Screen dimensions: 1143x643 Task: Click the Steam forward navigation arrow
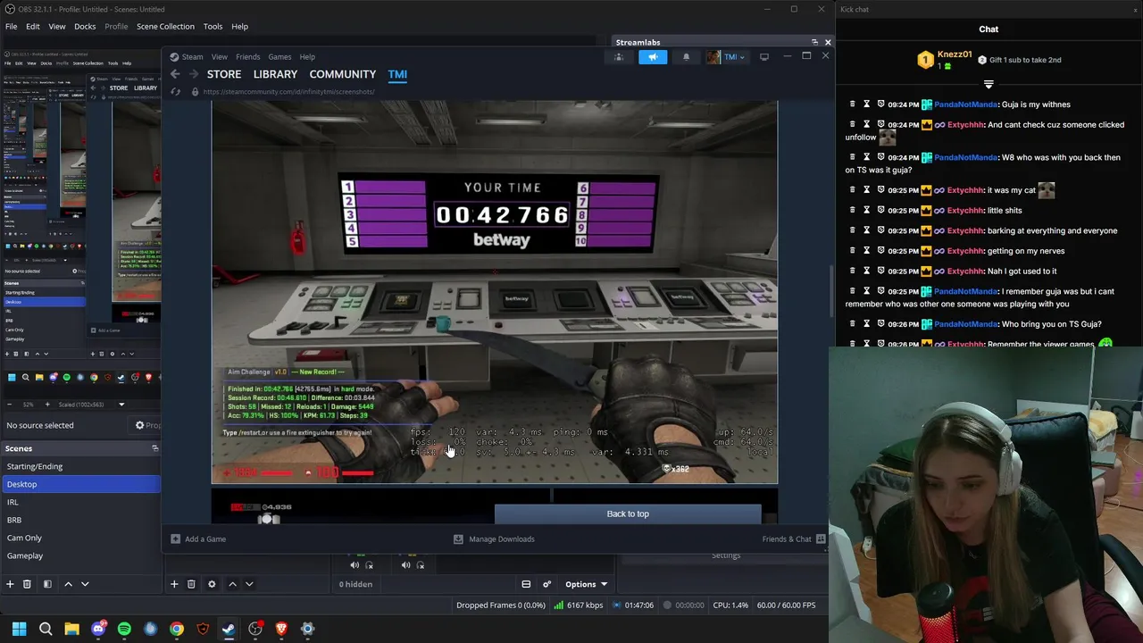194,74
